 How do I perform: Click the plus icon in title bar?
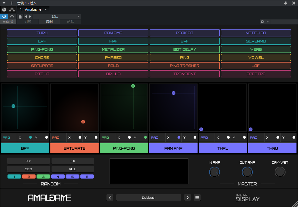(x=12, y=3)
